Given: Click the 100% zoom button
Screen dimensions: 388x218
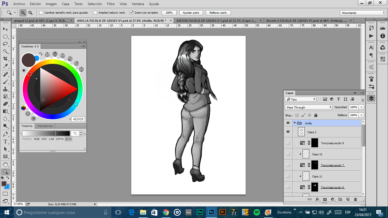Looking at the screenshot, I should (169, 13).
